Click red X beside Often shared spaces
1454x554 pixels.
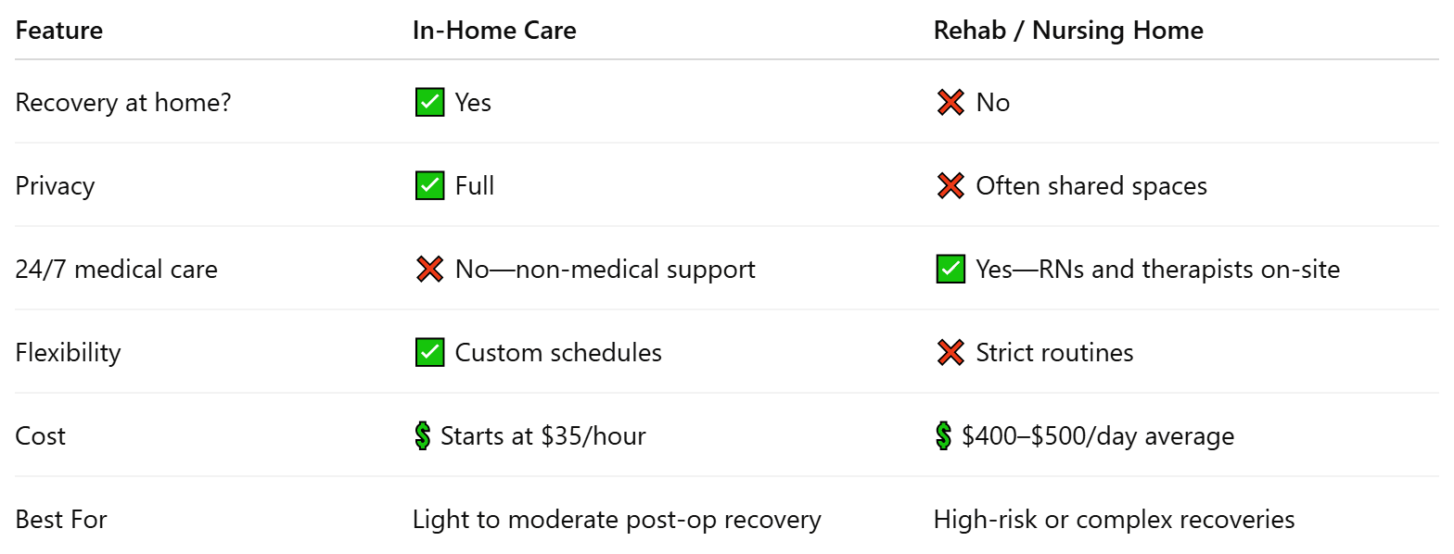click(x=950, y=185)
